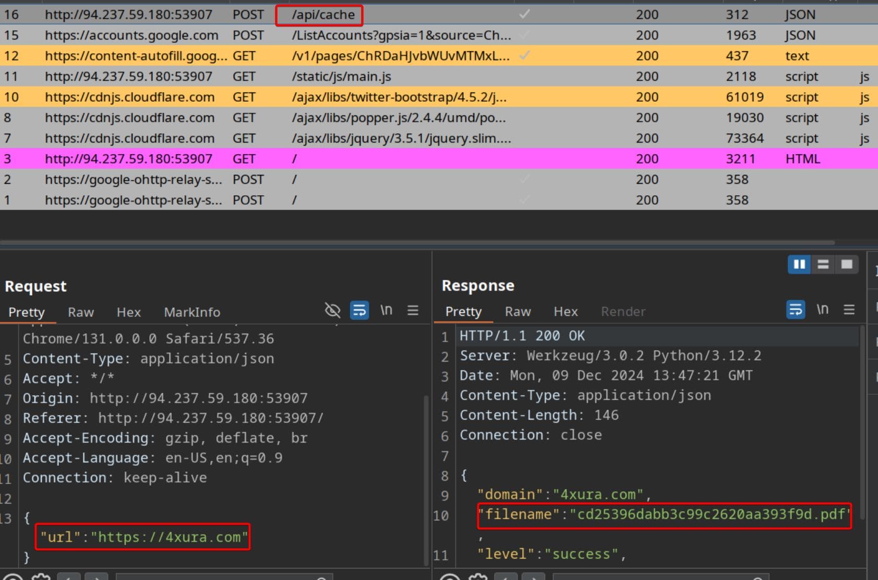Select the /static/js/main.js request row
Image resolution: width=878 pixels, height=580 pixels.
click(x=341, y=76)
